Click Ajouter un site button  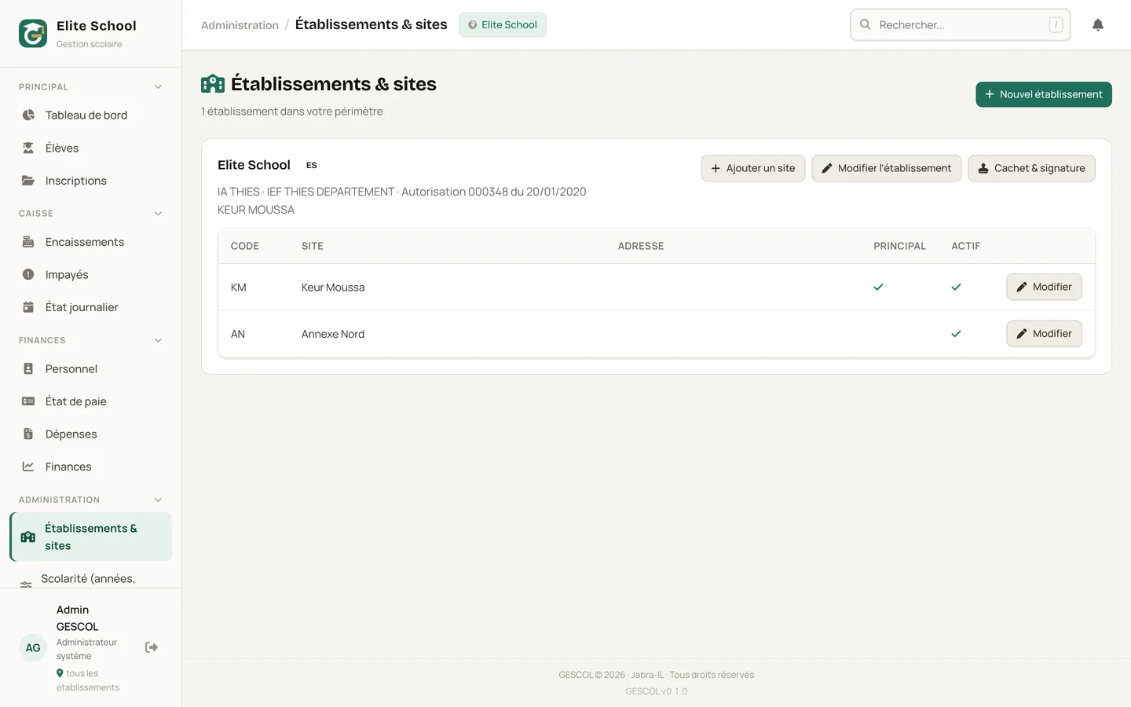[x=753, y=168]
